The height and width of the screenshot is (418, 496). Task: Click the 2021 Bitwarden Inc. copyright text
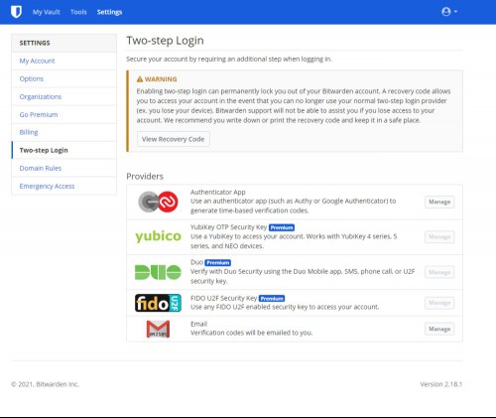click(46, 384)
